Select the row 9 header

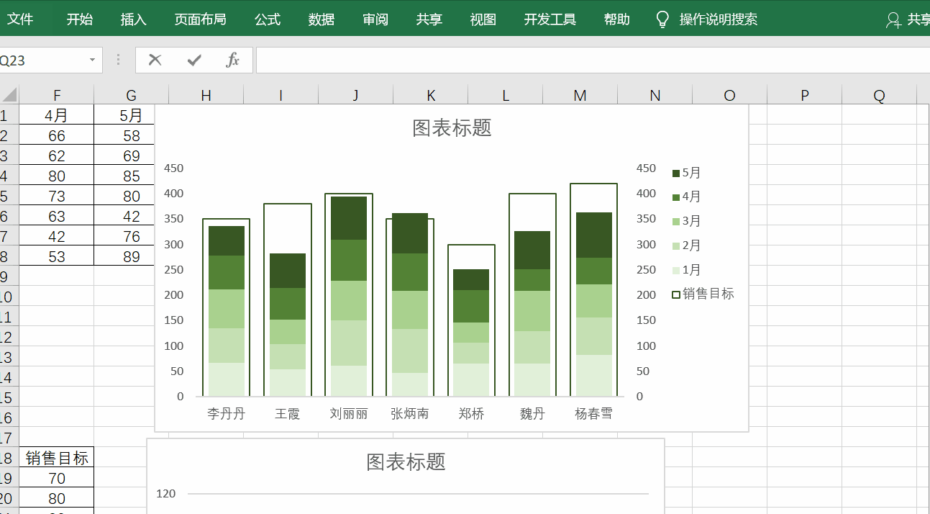coord(9,276)
